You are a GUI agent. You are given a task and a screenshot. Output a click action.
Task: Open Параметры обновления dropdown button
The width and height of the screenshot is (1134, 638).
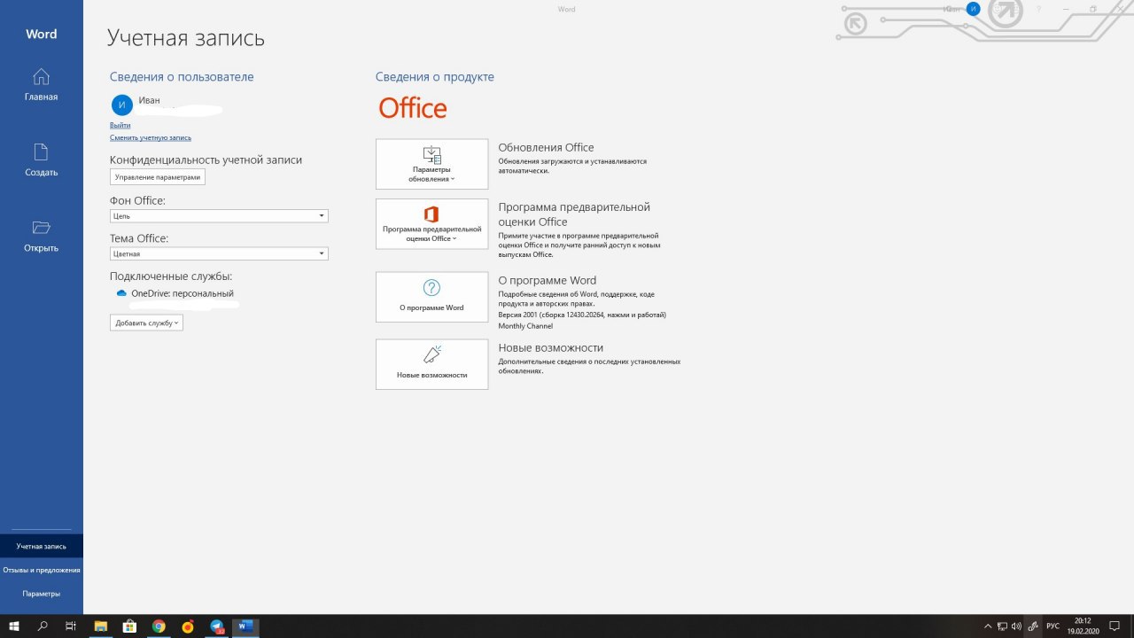pos(431,164)
